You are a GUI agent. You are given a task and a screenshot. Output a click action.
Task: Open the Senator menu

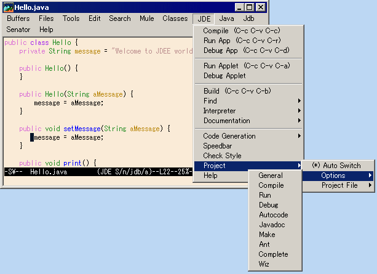click(18, 30)
